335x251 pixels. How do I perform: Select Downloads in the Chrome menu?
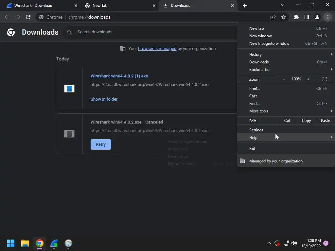coord(286,62)
